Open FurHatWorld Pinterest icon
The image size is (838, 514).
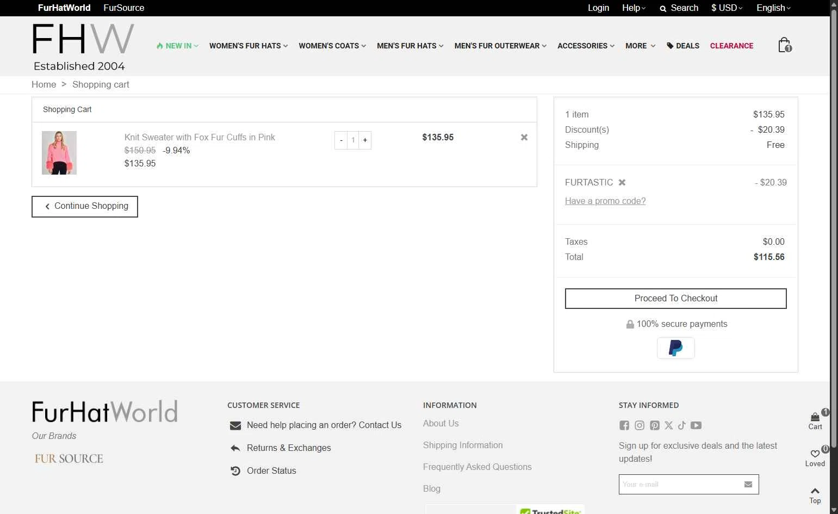tap(655, 425)
